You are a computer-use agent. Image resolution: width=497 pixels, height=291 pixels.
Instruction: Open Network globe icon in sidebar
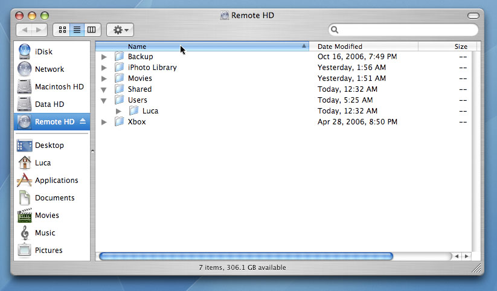[x=24, y=69]
